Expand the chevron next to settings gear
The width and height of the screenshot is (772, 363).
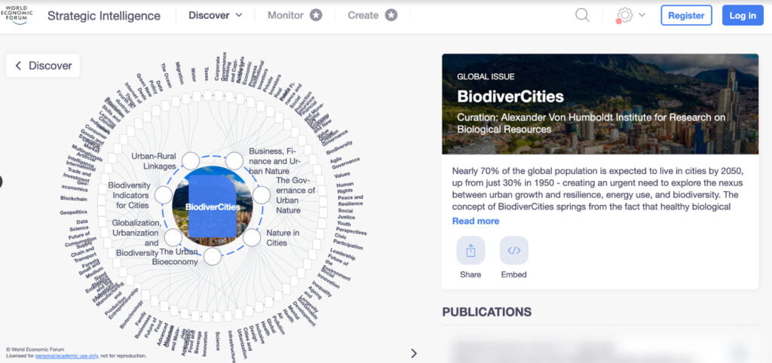(x=642, y=15)
